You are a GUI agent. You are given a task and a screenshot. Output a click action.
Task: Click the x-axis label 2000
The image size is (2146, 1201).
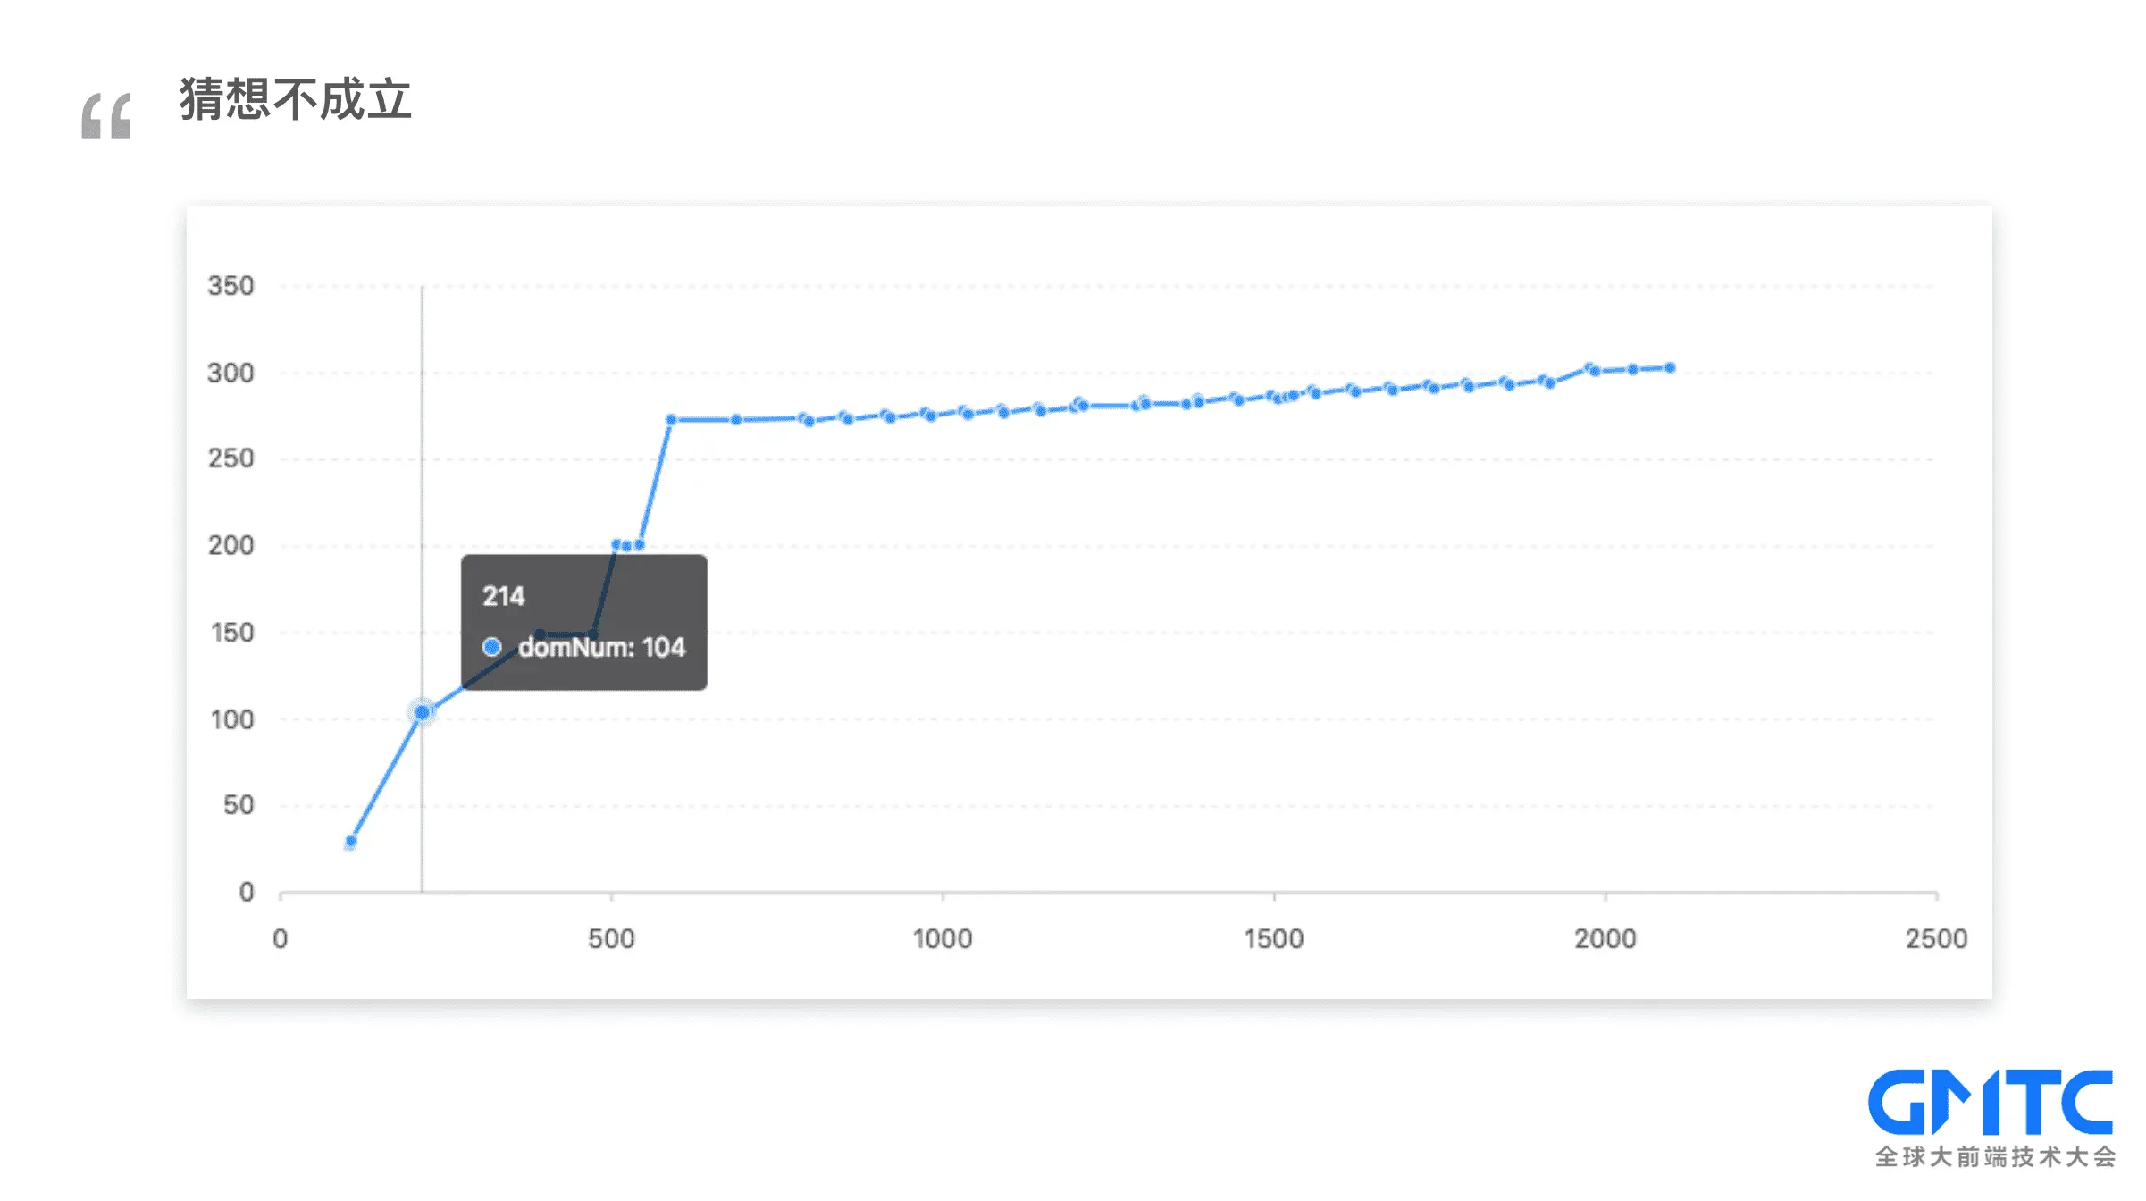[1605, 938]
